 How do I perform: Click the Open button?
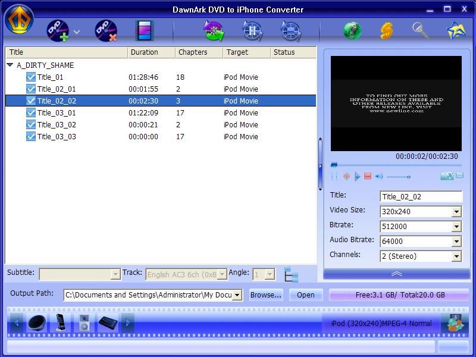click(x=306, y=295)
